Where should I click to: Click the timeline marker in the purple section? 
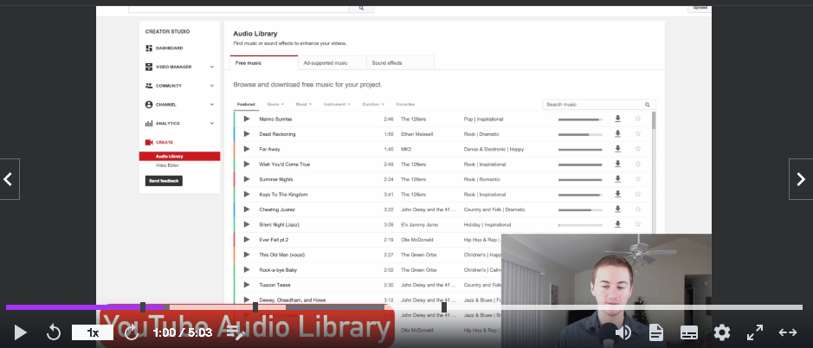point(143,307)
